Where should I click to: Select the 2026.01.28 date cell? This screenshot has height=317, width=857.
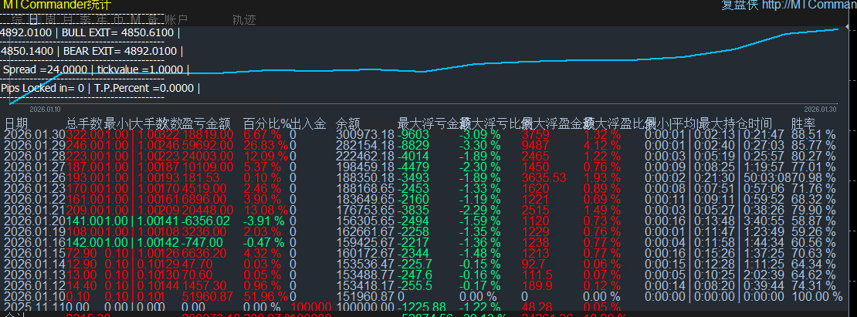click(35, 156)
